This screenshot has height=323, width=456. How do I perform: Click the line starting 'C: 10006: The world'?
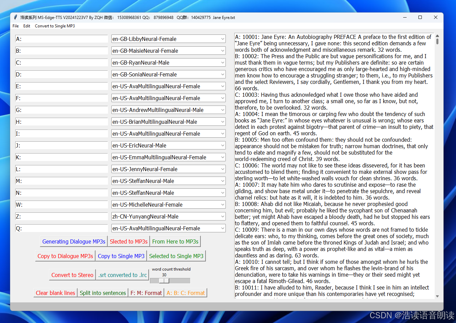click(330, 165)
